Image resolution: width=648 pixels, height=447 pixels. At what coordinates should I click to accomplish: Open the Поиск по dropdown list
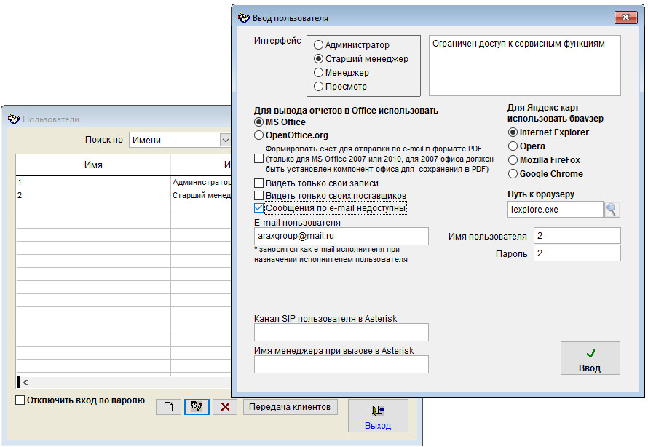[x=225, y=140]
